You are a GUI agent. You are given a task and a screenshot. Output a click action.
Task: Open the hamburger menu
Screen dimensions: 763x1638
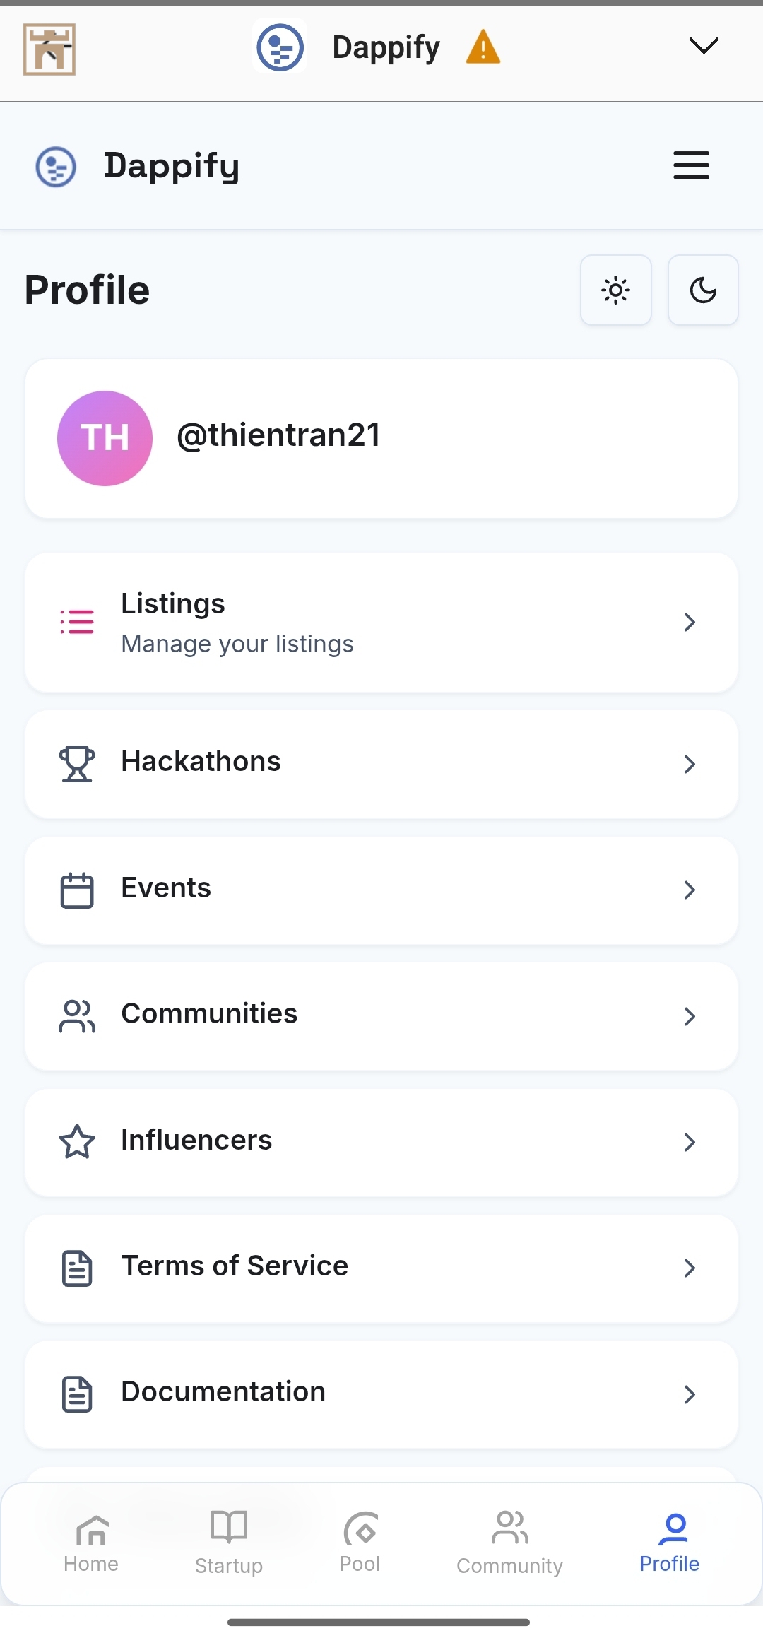point(691,165)
